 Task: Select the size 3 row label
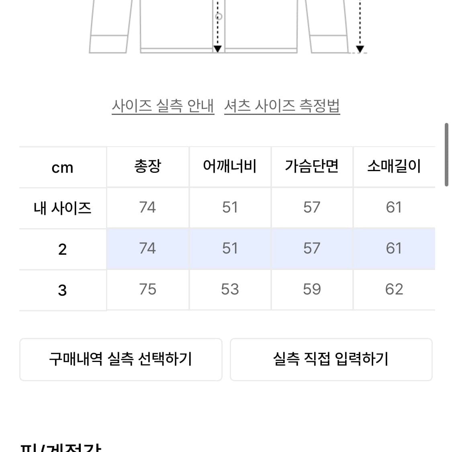[x=62, y=290]
